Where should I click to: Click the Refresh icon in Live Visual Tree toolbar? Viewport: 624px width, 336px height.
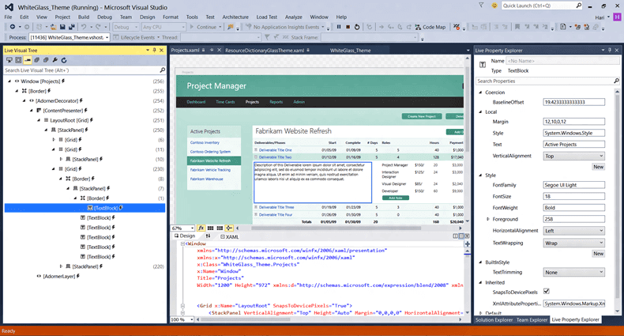[x=64, y=60]
